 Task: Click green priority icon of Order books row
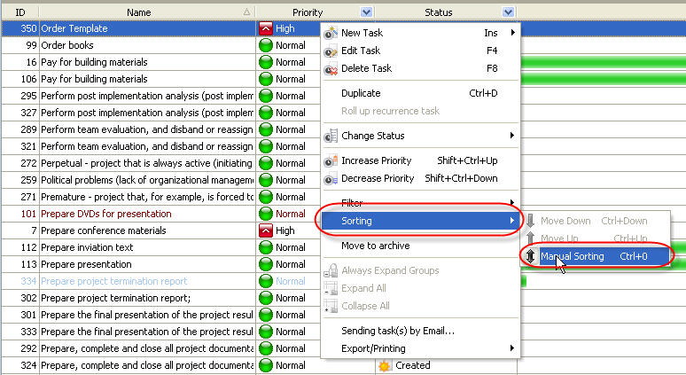[265, 45]
